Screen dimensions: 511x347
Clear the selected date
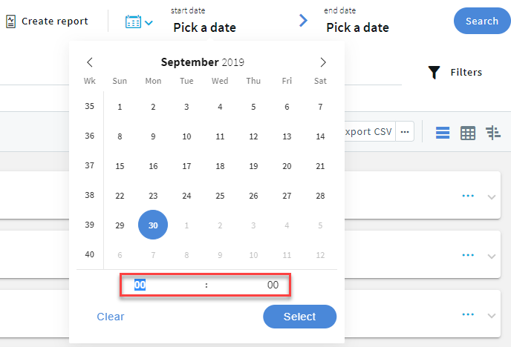point(111,317)
